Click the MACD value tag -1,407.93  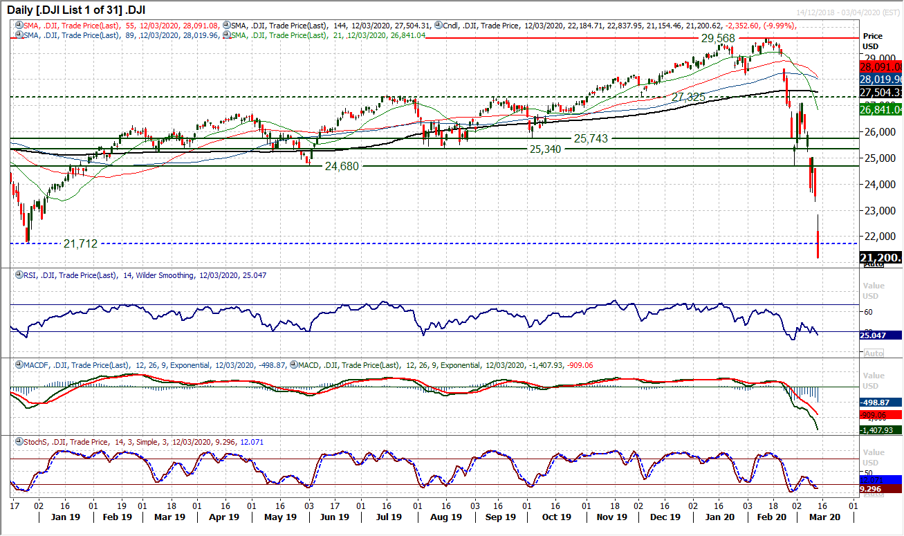click(880, 429)
